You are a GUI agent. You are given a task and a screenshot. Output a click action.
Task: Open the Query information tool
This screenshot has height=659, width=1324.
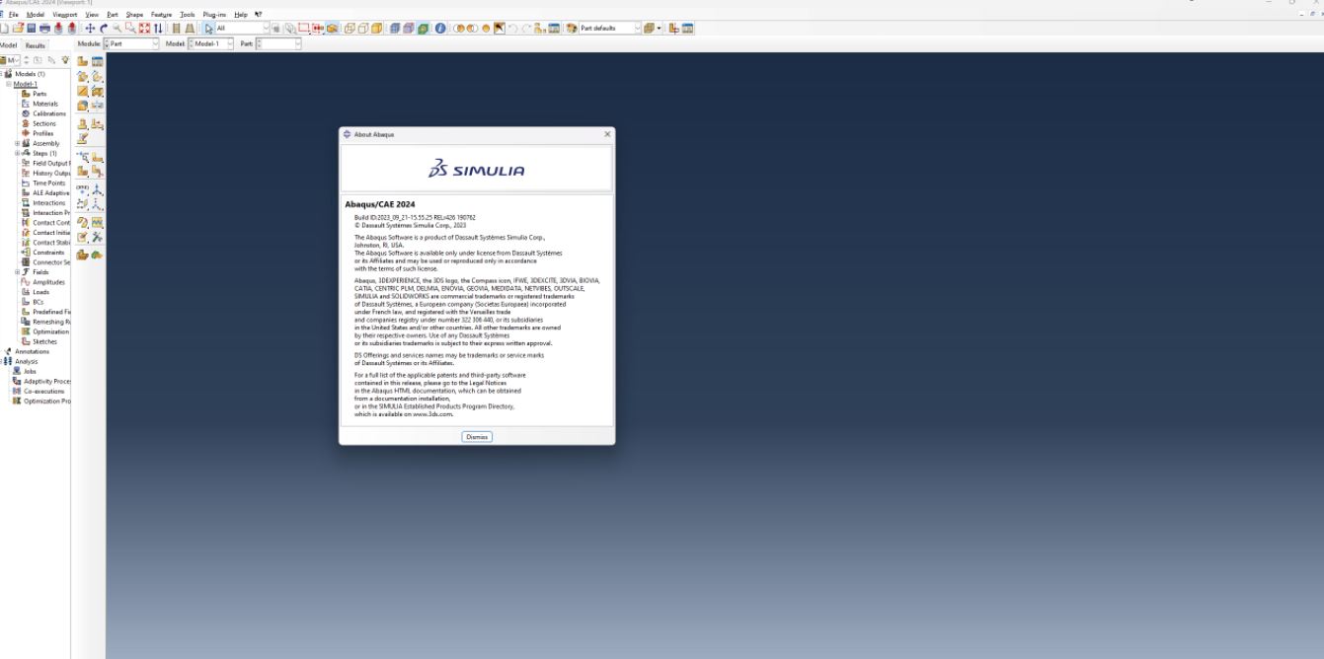(x=438, y=30)
